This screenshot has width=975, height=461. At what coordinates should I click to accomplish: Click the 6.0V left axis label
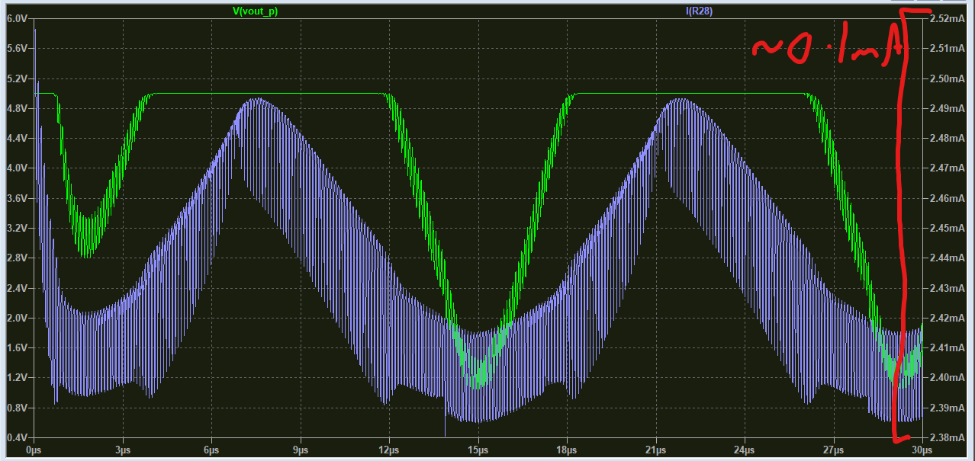pyautogui.click(x=16, y=18)
